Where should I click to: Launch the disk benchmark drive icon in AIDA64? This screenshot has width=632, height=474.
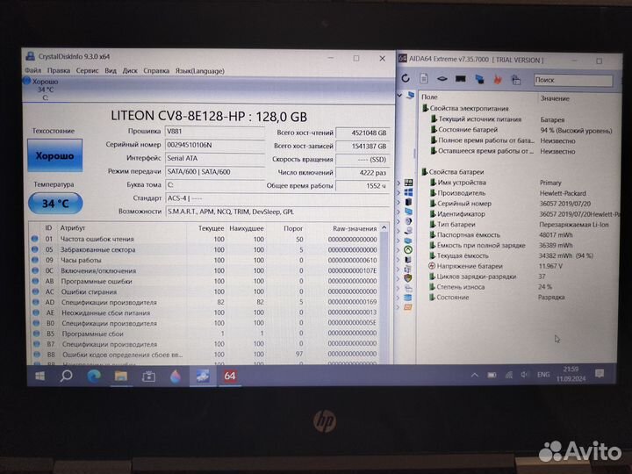[x=442, y=79]
